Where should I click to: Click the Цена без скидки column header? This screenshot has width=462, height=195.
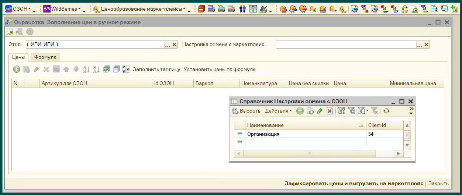pyautogui.click(x=309, y=84)
